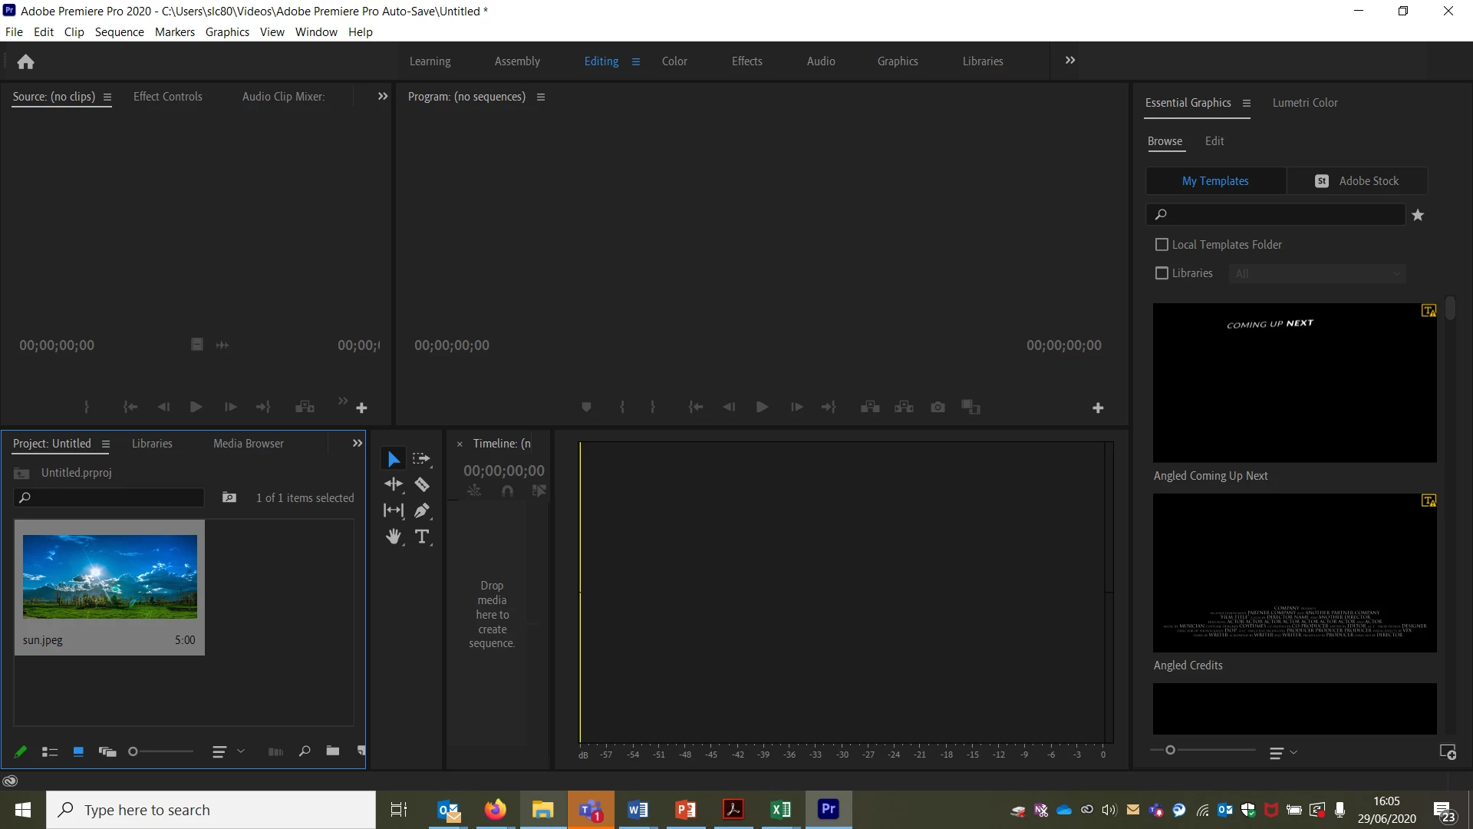This screenshot has width=1473, height=829.
Task: Switch to the Lumetri Color tab
Action: pos(1304,103)
